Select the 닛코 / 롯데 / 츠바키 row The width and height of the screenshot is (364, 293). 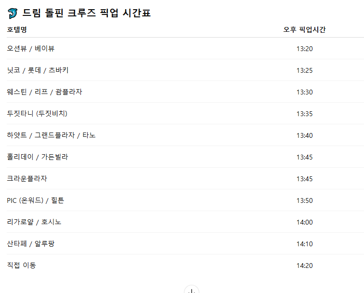pos(38,70)
